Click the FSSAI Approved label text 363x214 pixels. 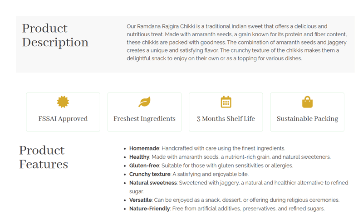63,119
